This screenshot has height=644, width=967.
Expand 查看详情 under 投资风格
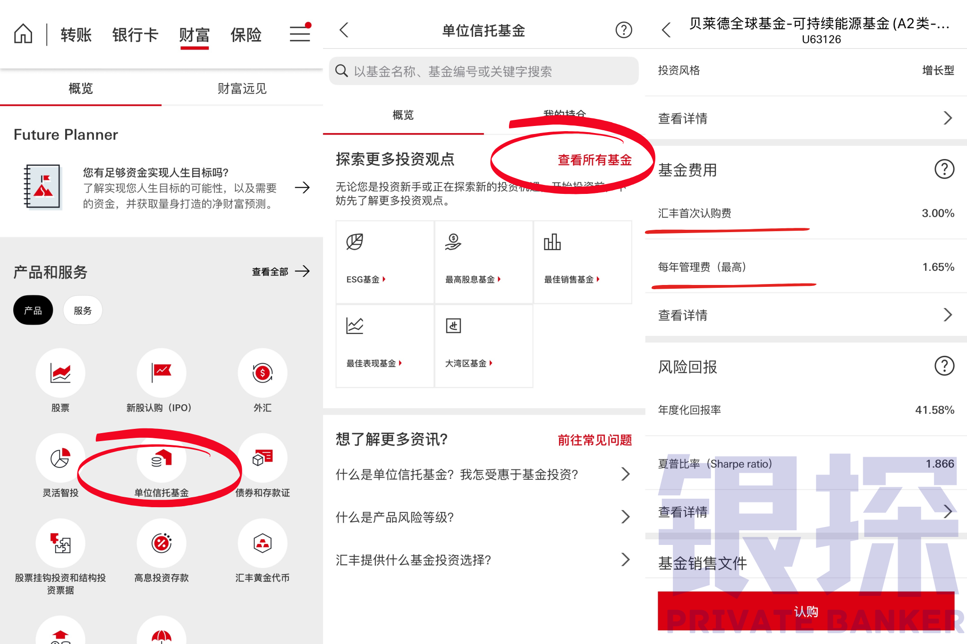pyautogui.click(x=806, y=118)
